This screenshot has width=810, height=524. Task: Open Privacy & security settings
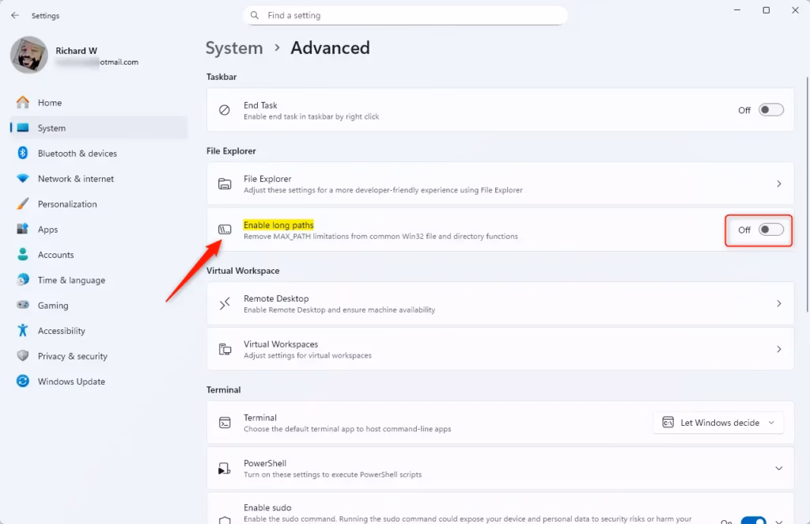(x=98, y=355)
